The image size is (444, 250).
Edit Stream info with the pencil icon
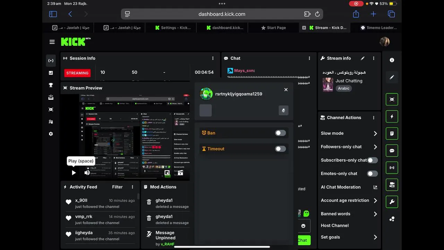[x=363, y=58]
